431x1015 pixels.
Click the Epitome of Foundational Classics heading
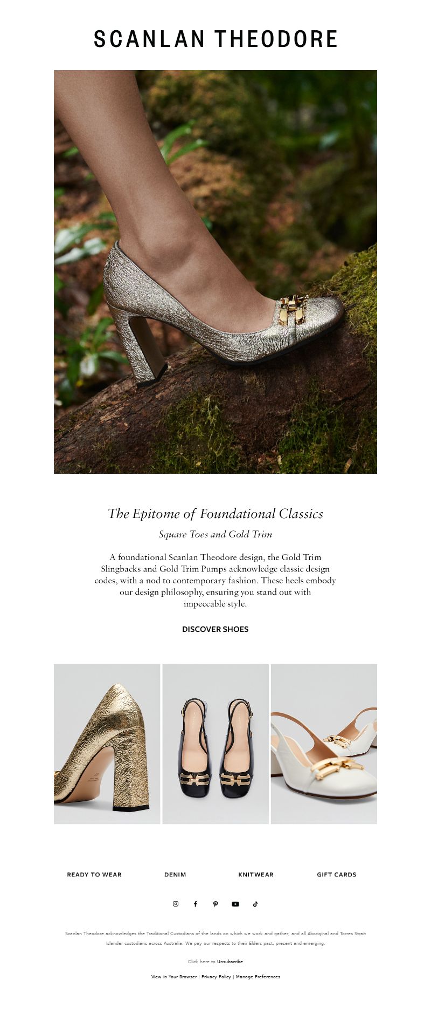pos(215,514)
